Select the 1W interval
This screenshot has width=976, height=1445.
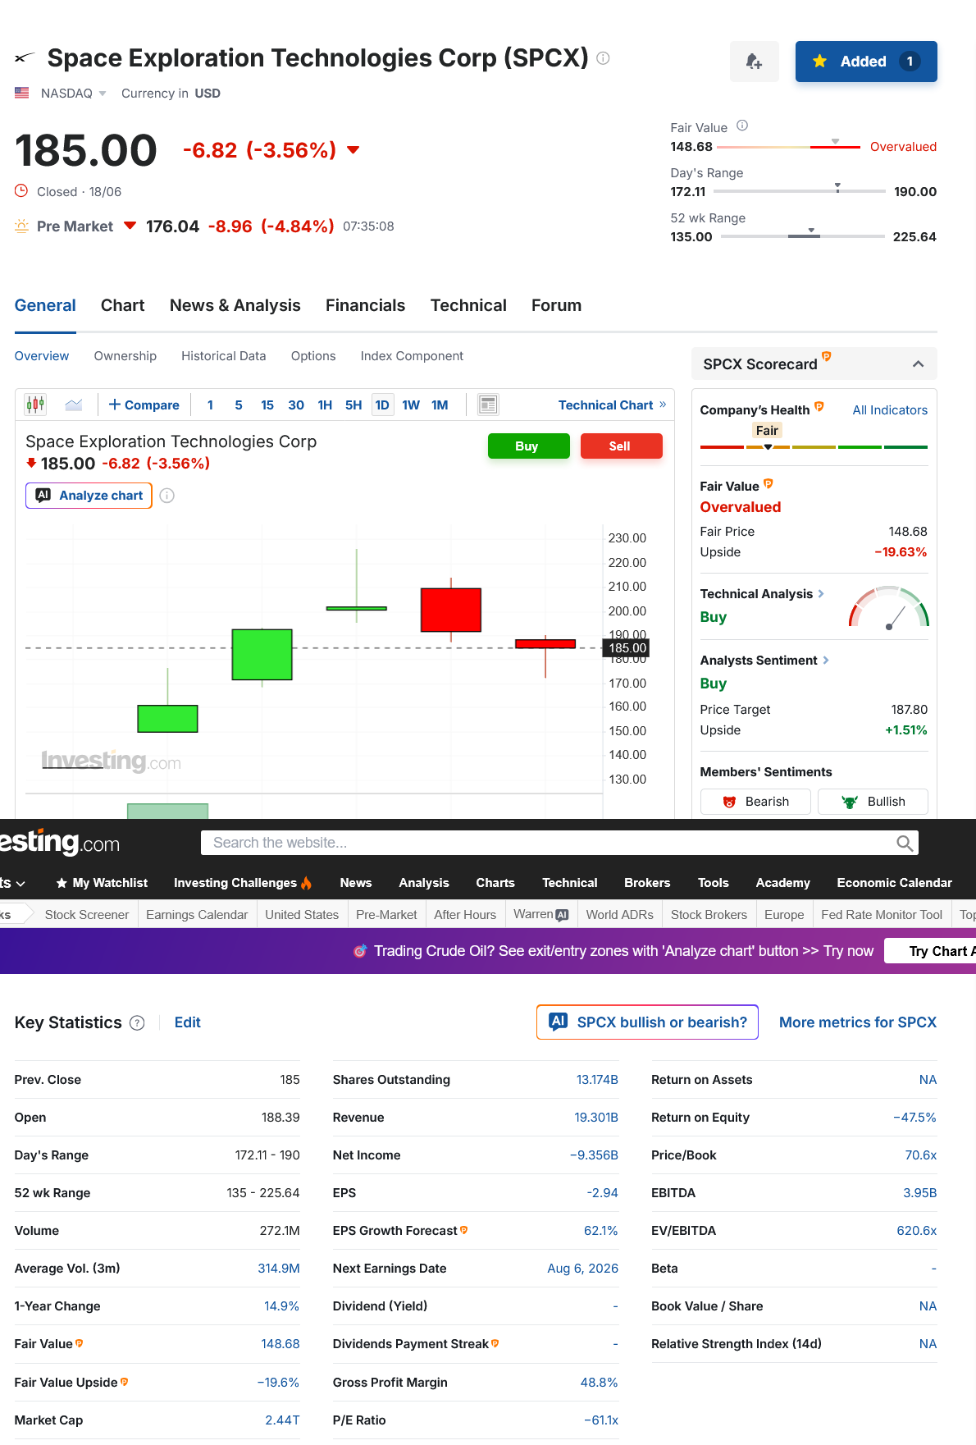(411, 405)
